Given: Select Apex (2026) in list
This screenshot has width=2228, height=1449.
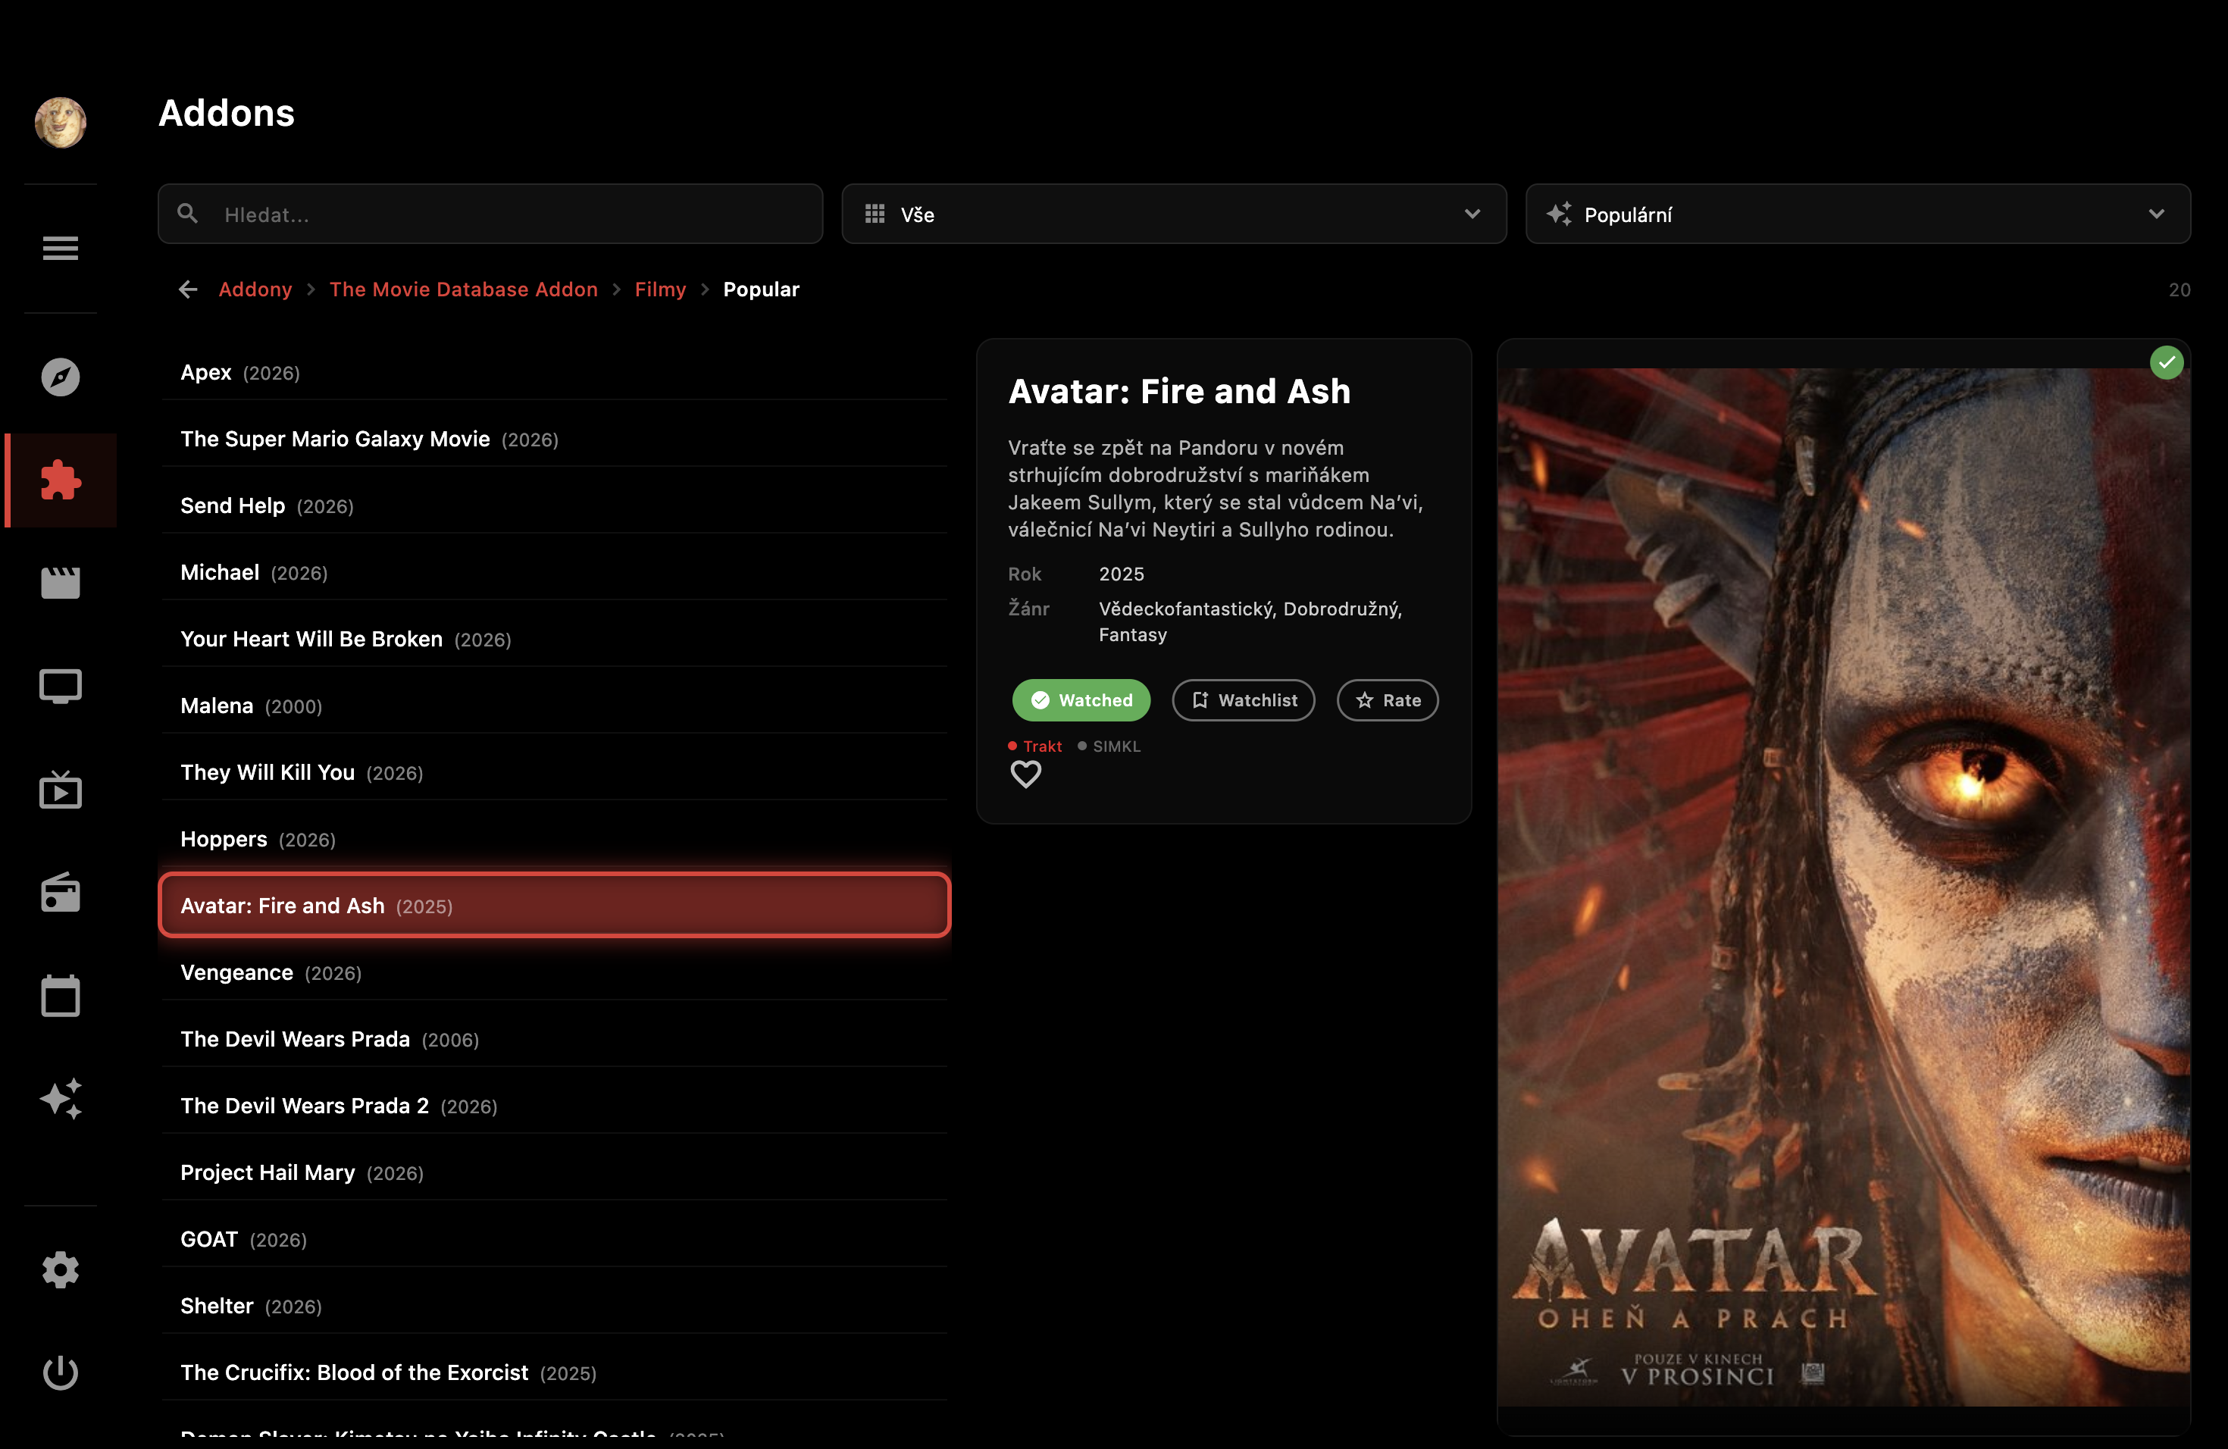Looking at the screenshot, I should (554, 371).
